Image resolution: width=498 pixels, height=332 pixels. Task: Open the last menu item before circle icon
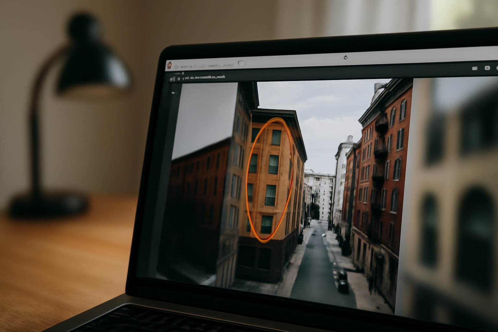point(228,65)
